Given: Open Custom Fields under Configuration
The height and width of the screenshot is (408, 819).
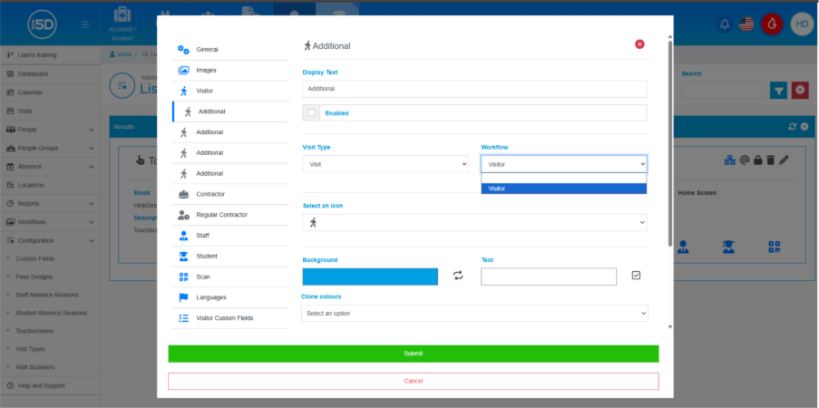Looking at the screenshot, I should tap(35, 258).
